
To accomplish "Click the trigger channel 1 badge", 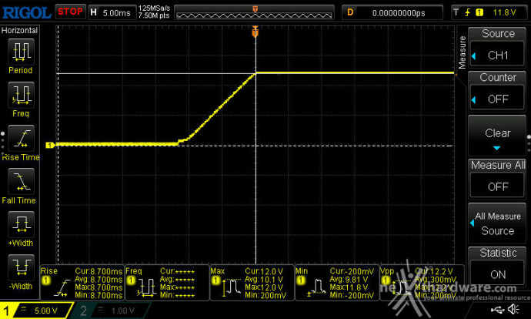I will 479,12.
